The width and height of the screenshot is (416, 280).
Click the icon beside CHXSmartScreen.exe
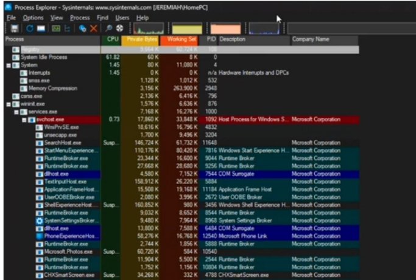40,275
